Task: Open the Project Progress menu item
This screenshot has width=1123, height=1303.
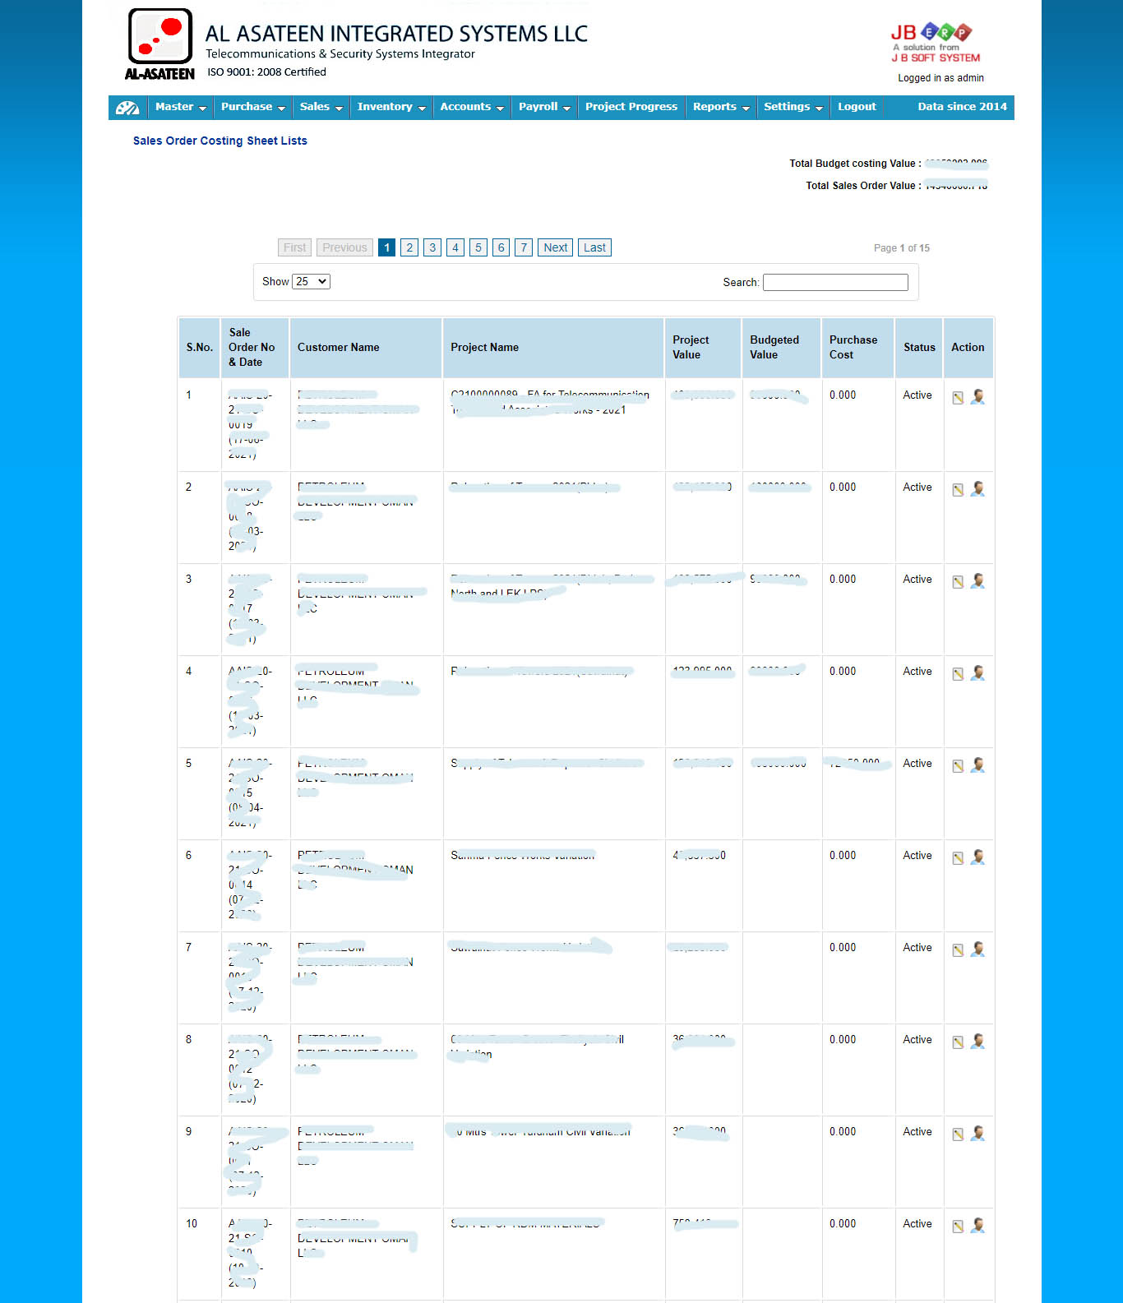Action: pyautogui.click(x=631, y=107)
